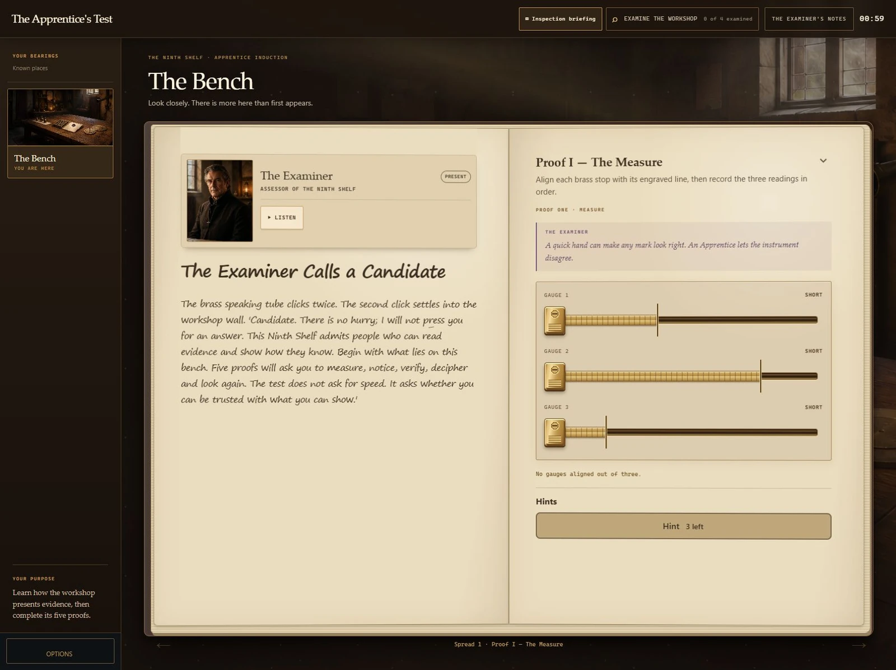This screenshot has width=896, height=670.
Task: Click the 00:59 countdown timer
Action: pos(871,18)
